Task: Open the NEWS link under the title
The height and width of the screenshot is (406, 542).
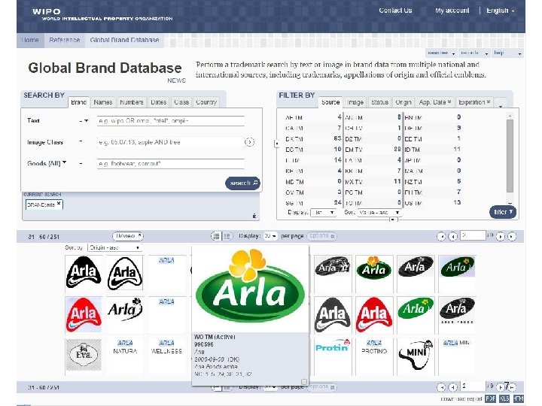Action: click(176, 80)
